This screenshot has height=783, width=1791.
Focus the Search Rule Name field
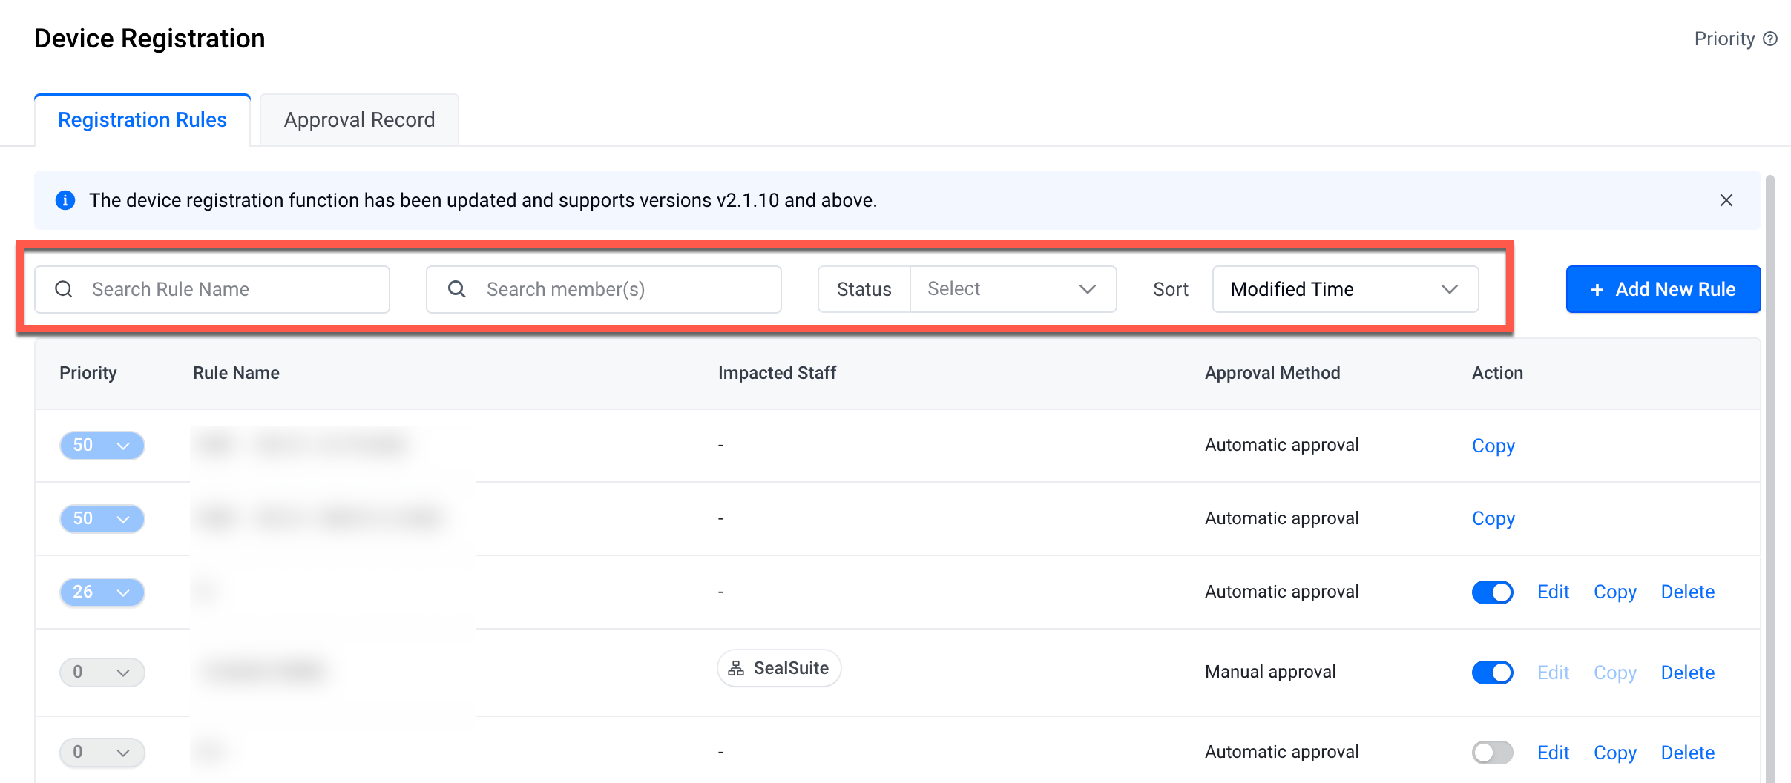coord(212,289)
